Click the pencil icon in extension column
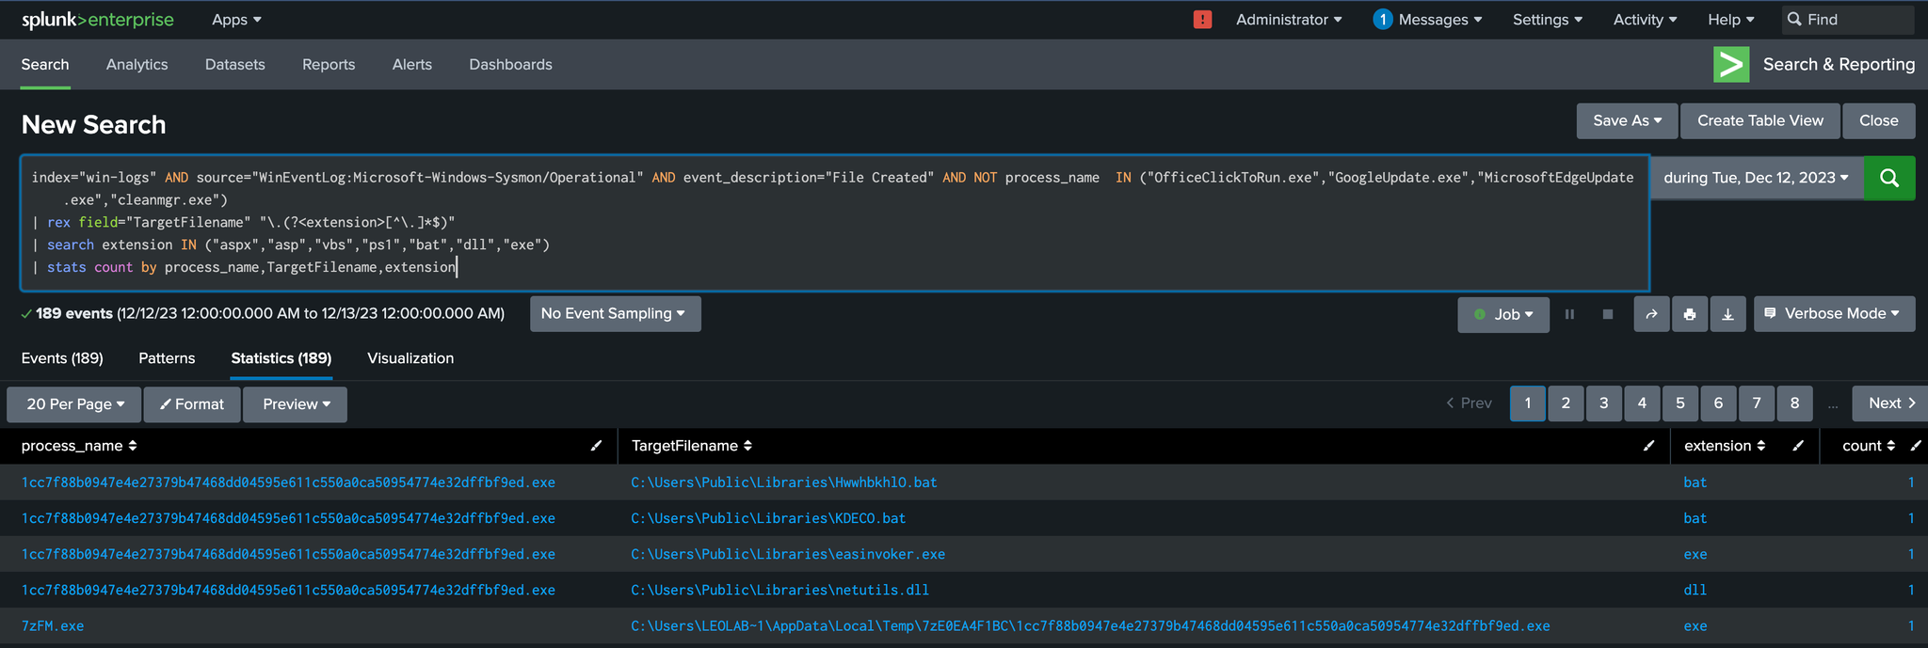This screenshot has height=648, width=1928. 1798,446
